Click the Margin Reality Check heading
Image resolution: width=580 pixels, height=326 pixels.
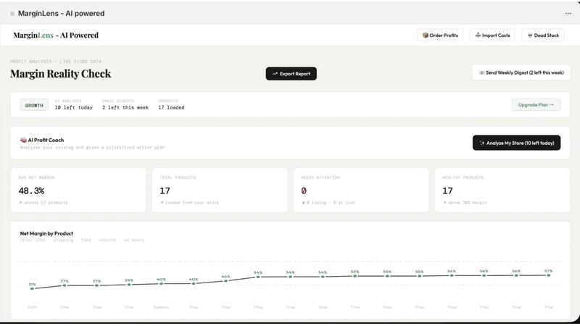[x=60, y=74]
